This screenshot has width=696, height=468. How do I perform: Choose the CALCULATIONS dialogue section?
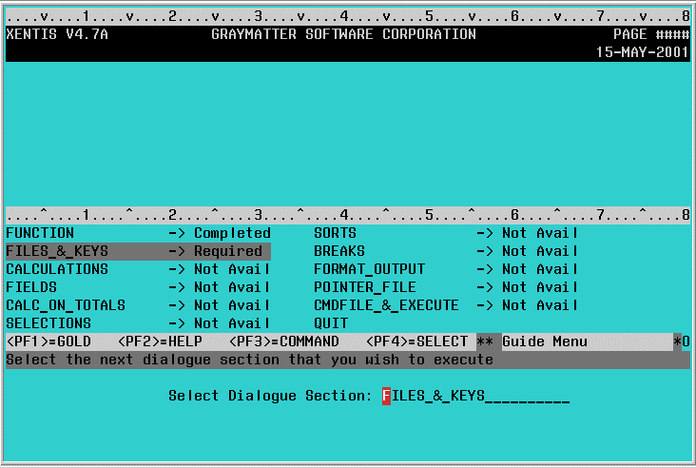[57, 269]
